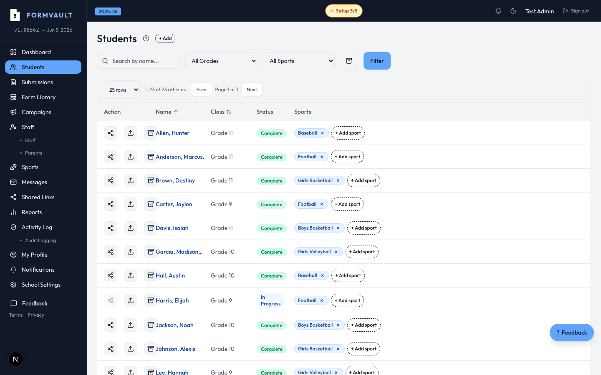Open Reports in sidebar
The image size is (601, 375).
[x=43, y=212]
